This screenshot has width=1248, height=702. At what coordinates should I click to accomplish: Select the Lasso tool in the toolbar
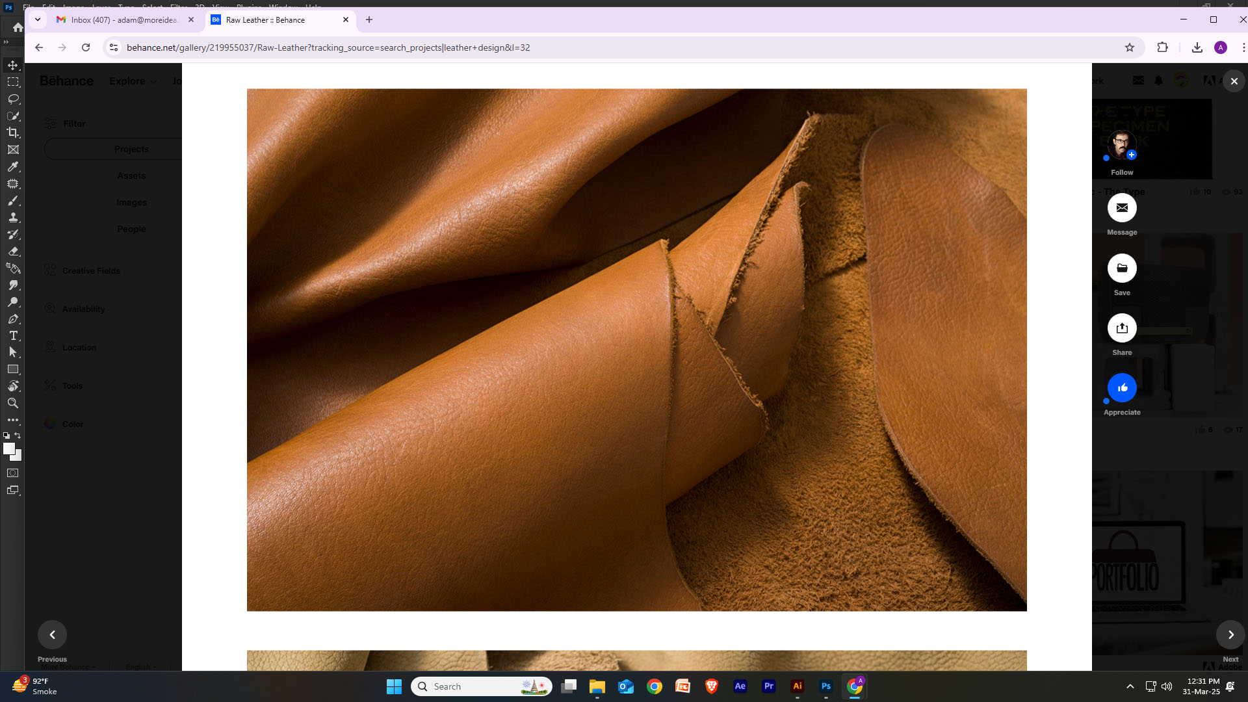point(13,99)
